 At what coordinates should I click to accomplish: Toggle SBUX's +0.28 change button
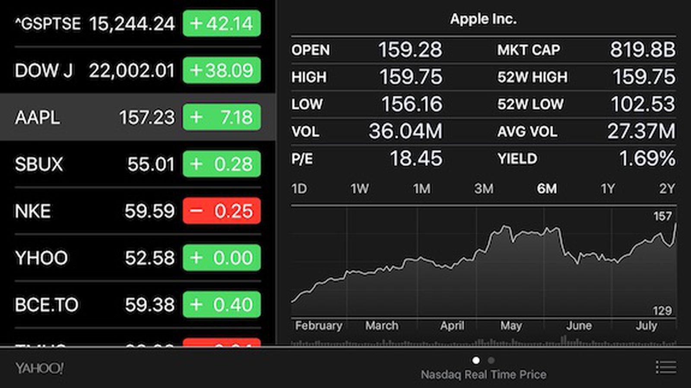tap(221, 164)
